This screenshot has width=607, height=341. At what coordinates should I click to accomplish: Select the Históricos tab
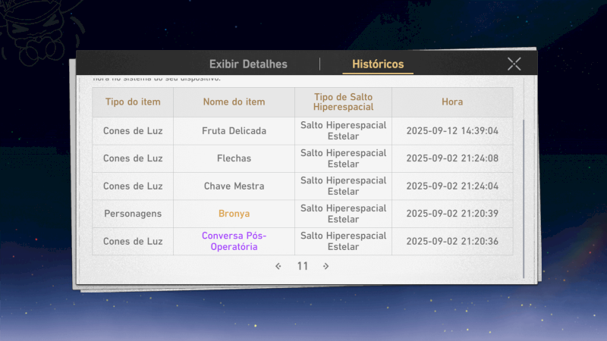pos(378,64)
